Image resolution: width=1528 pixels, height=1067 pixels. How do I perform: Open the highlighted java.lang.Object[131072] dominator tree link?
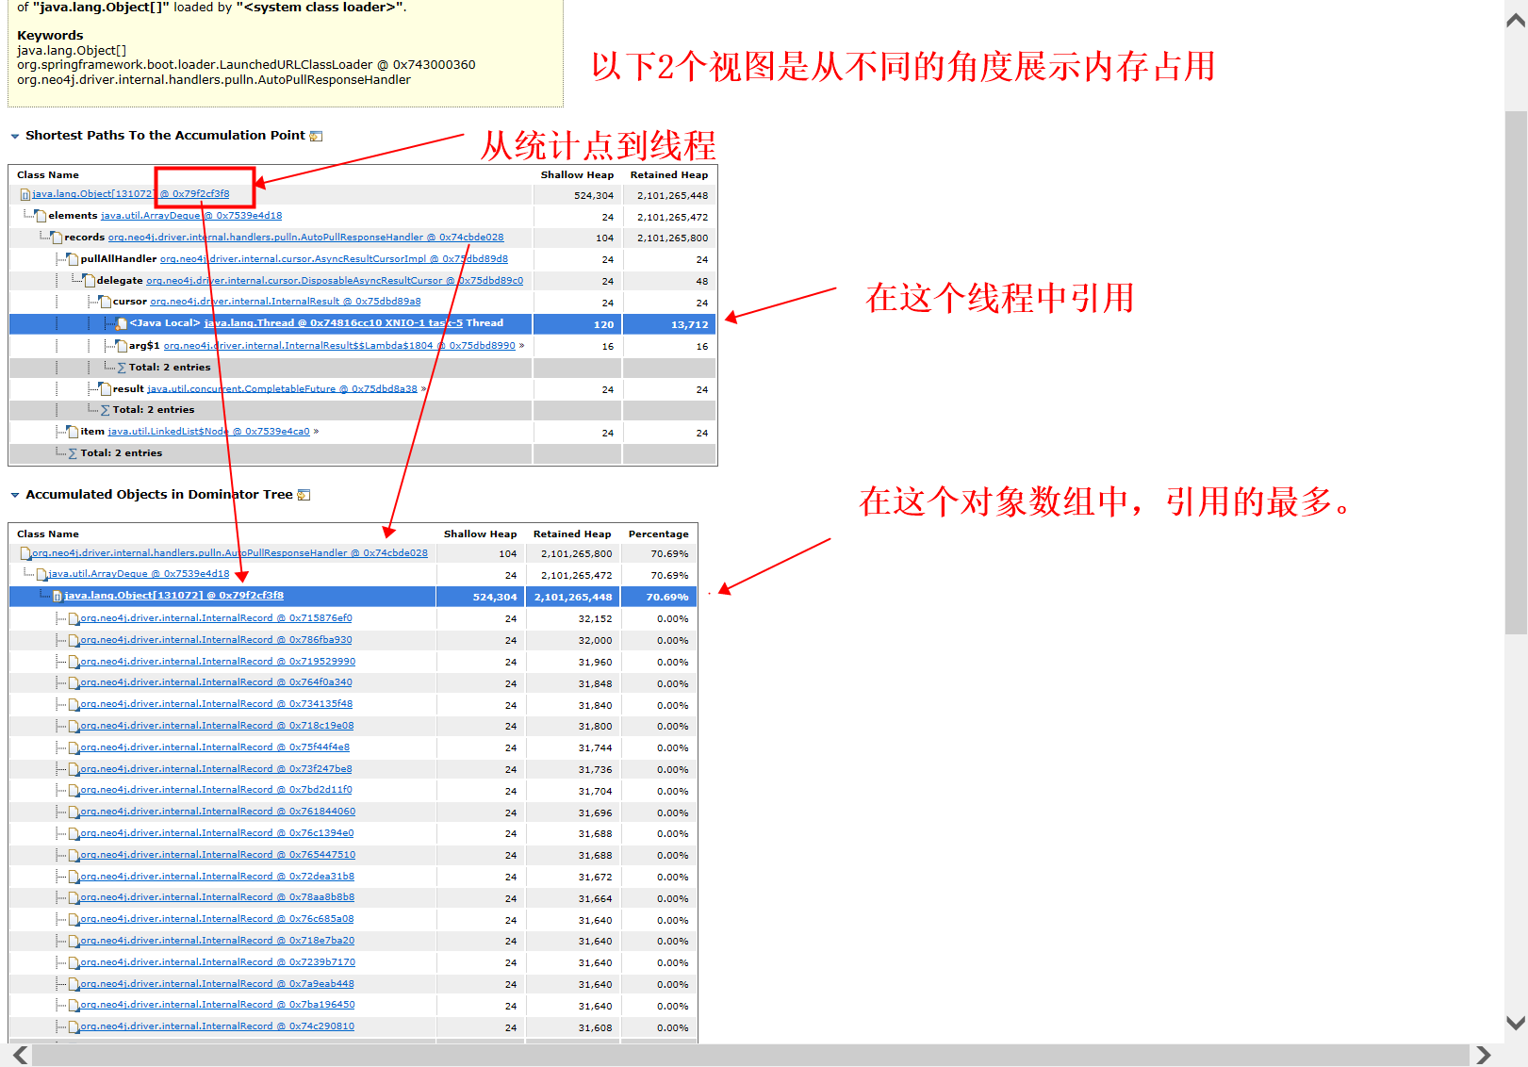(x=173, y=596)
